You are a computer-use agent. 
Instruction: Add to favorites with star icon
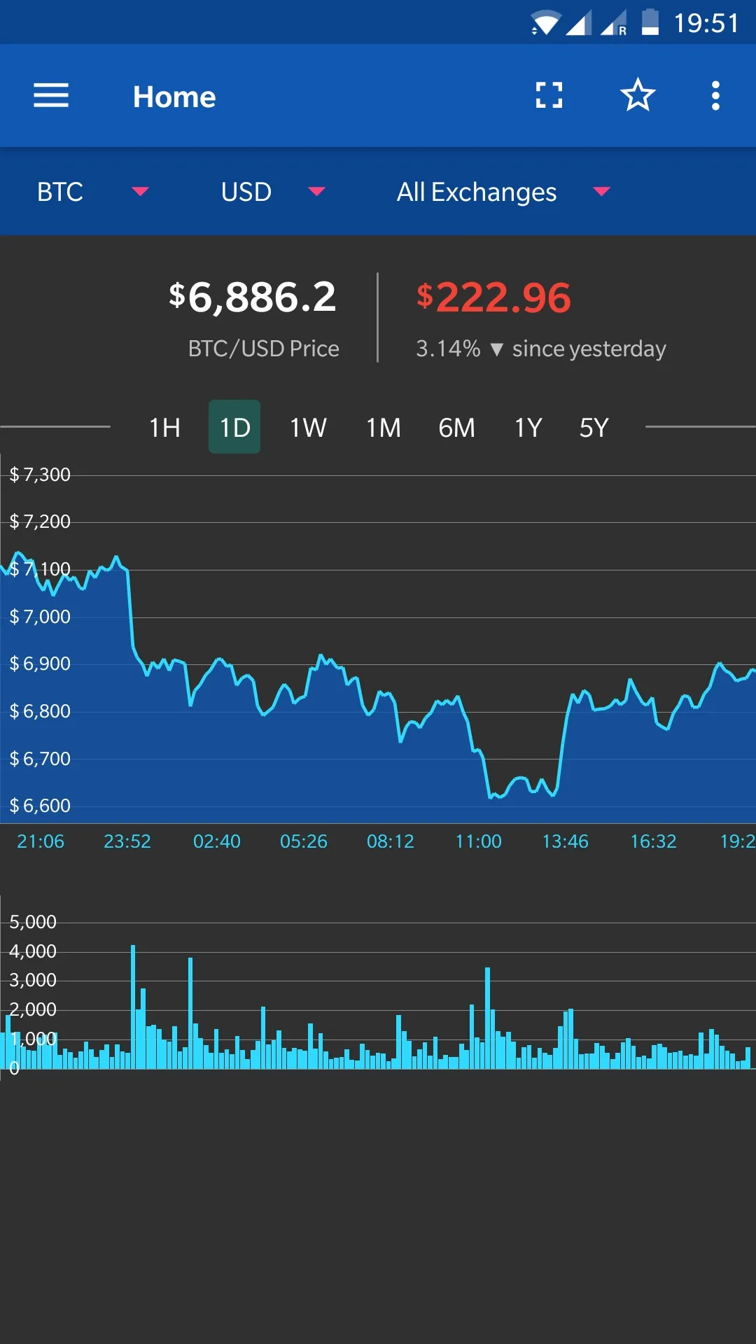637,95
